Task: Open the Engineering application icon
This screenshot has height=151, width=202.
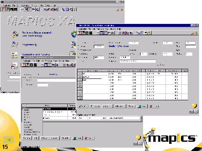Action: click(x=15, y=44)
